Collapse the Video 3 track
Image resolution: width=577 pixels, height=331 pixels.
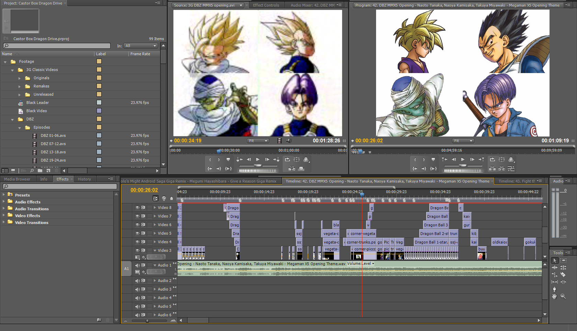pos(155,250)
